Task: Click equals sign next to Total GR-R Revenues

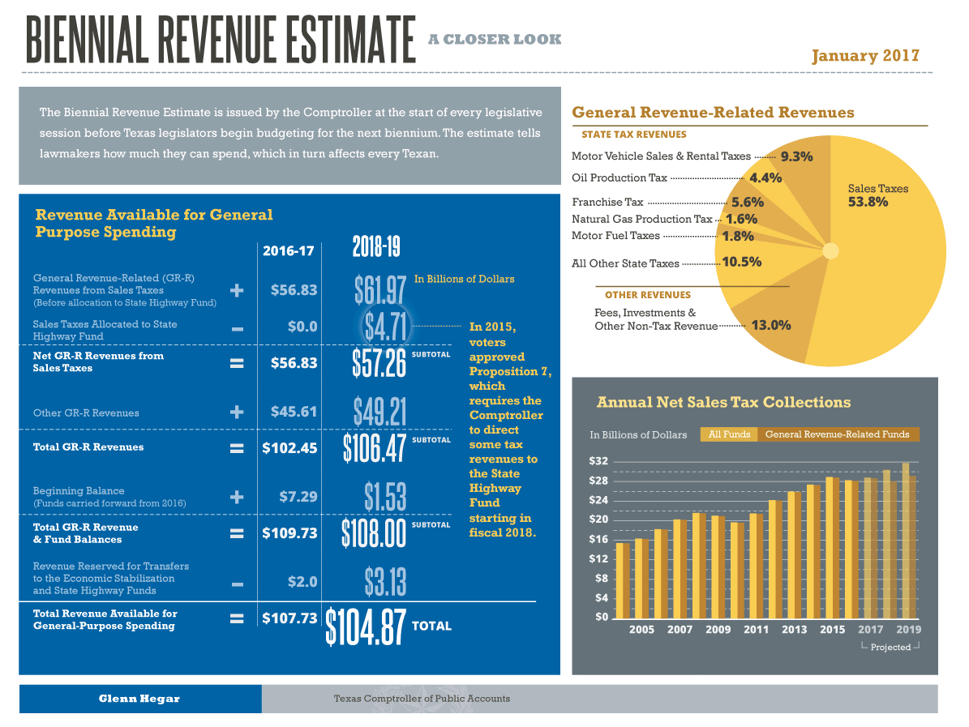Action: click(x=237, y=447)
